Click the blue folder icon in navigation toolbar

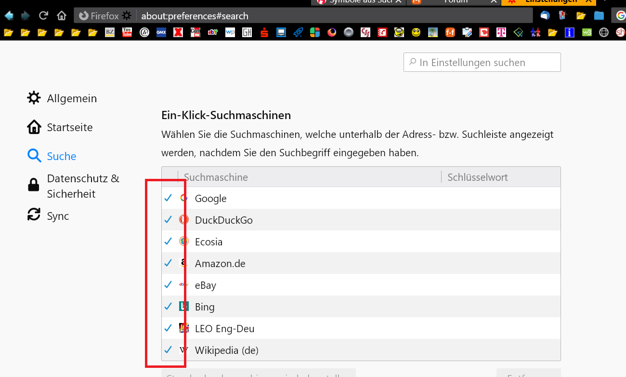599,16
